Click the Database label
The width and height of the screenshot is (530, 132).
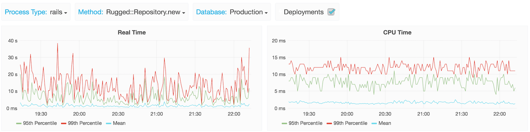click(x=211, y=12)
